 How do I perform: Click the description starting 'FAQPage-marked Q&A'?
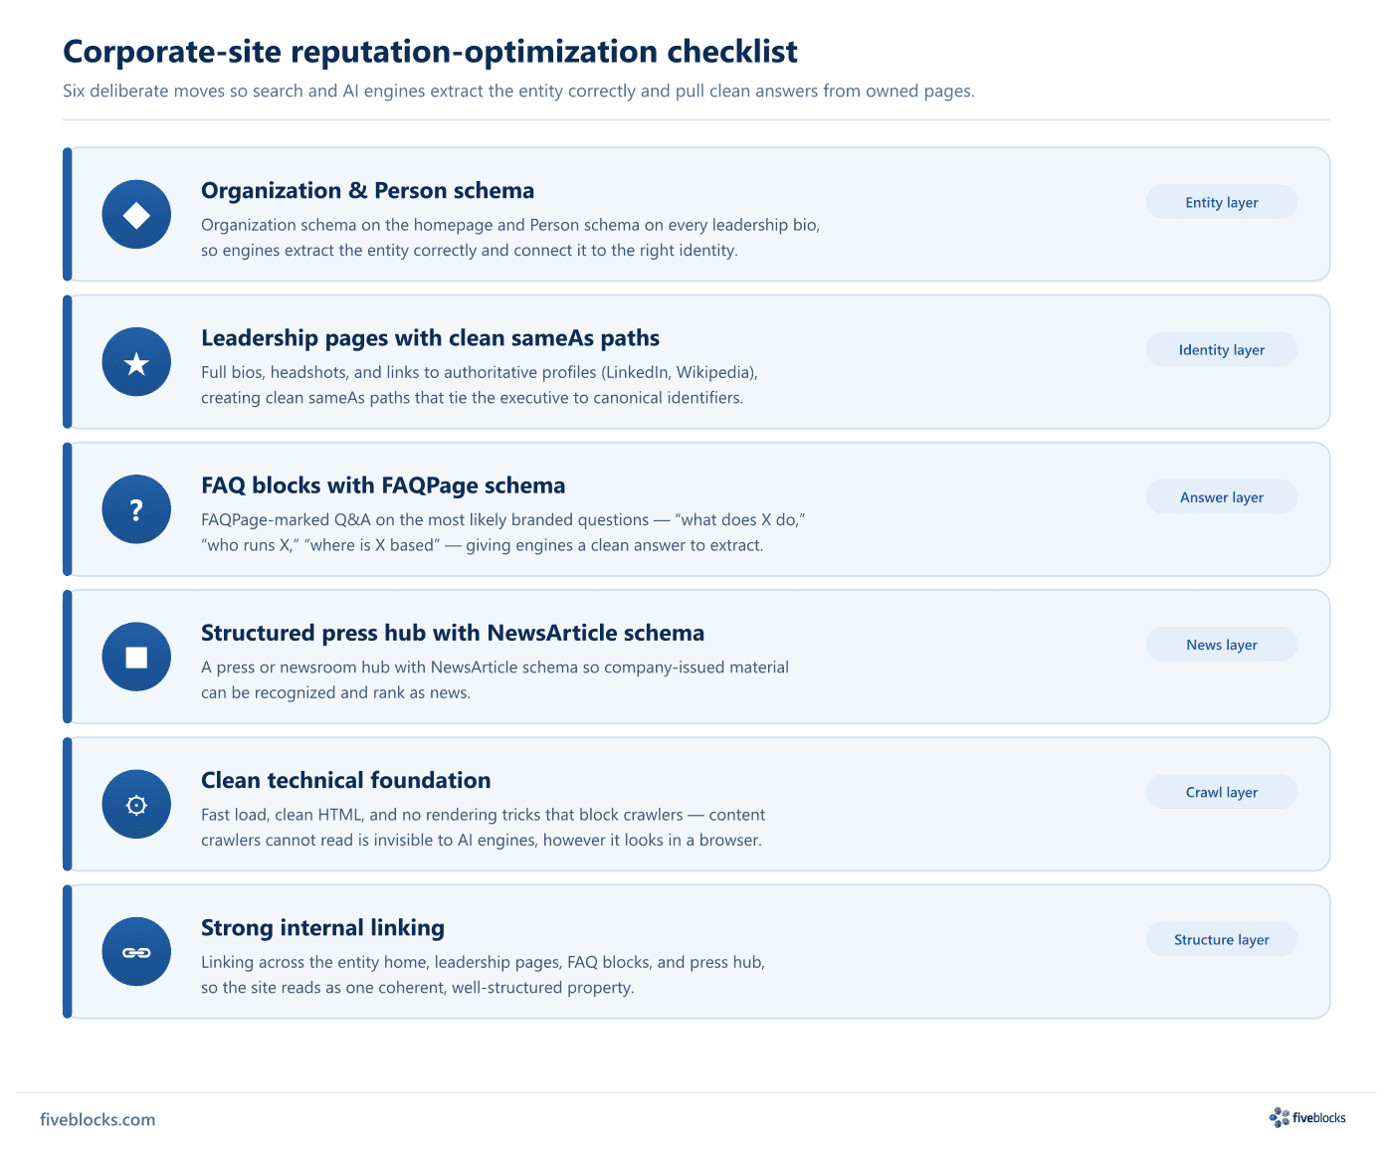pos(503,532)
